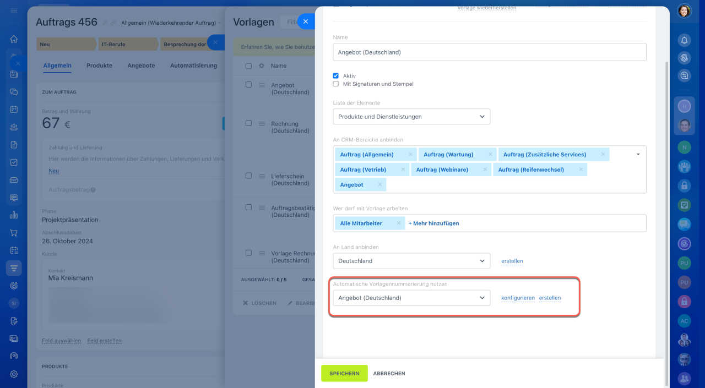705x388 pixels.
Task: Click + Mehr hinzufügen link
Action: coord(433,223)
